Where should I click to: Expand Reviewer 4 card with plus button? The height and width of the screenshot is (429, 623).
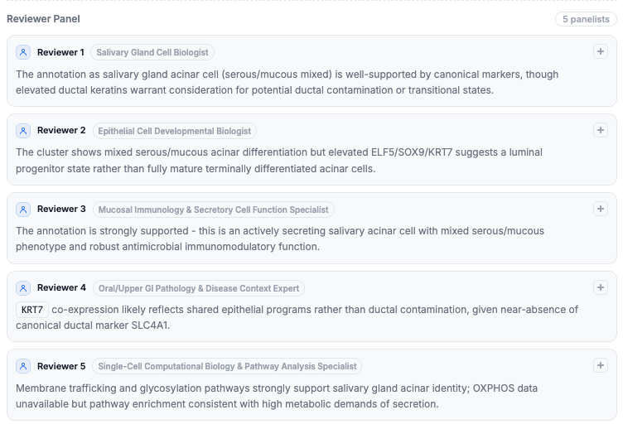click(601, 287)
